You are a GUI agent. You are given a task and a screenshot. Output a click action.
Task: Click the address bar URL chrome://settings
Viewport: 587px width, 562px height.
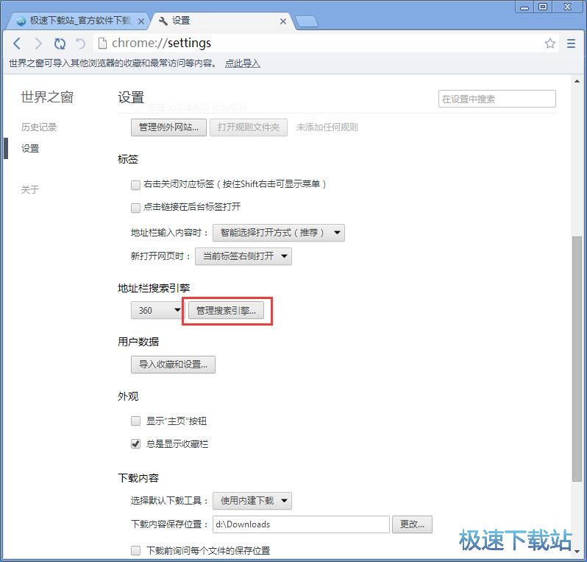pos(161,43)
